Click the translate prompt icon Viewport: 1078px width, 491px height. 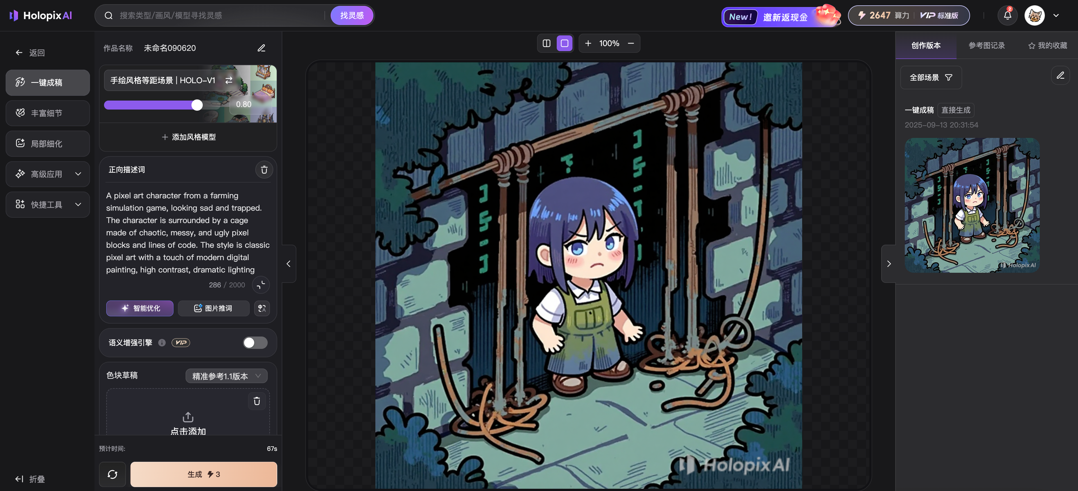click(262, 308)
